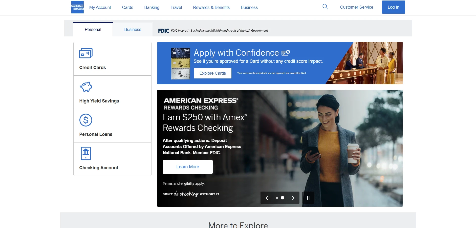Screen dimensions: 476x228
Task: Click Learn More on Rewards Checking
Action: pyautogui.click(x=188, y=167)
